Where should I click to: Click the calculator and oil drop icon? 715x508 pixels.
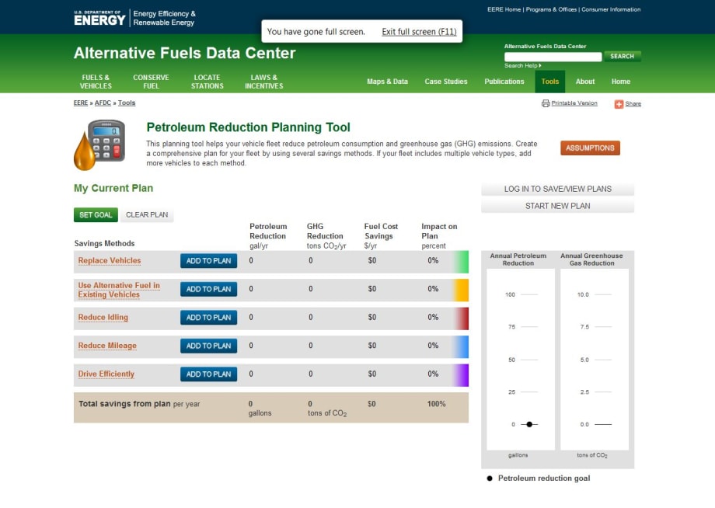99,145
